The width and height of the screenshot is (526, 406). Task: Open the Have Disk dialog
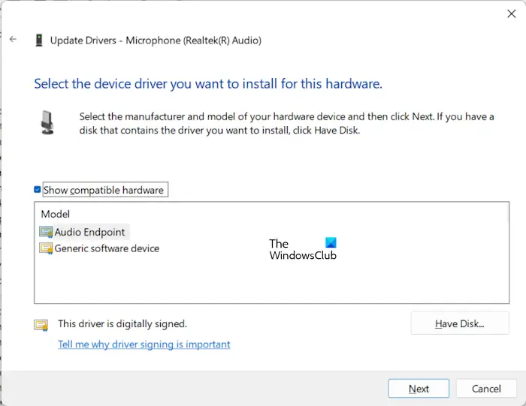[460, 323]
